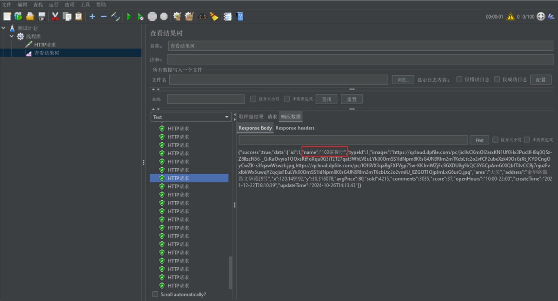This screenshot has width=558, height=301.
Task: Click the Search binoculars icon
Action: pos(202,17)
